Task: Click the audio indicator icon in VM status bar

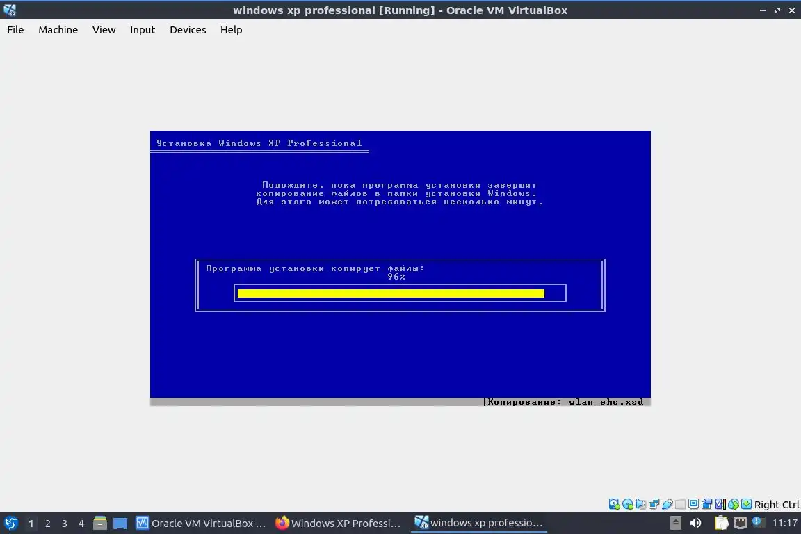Action: (x=640, y=504)
